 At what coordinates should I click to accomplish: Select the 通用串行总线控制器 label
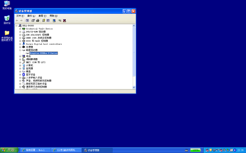point(36,87)
